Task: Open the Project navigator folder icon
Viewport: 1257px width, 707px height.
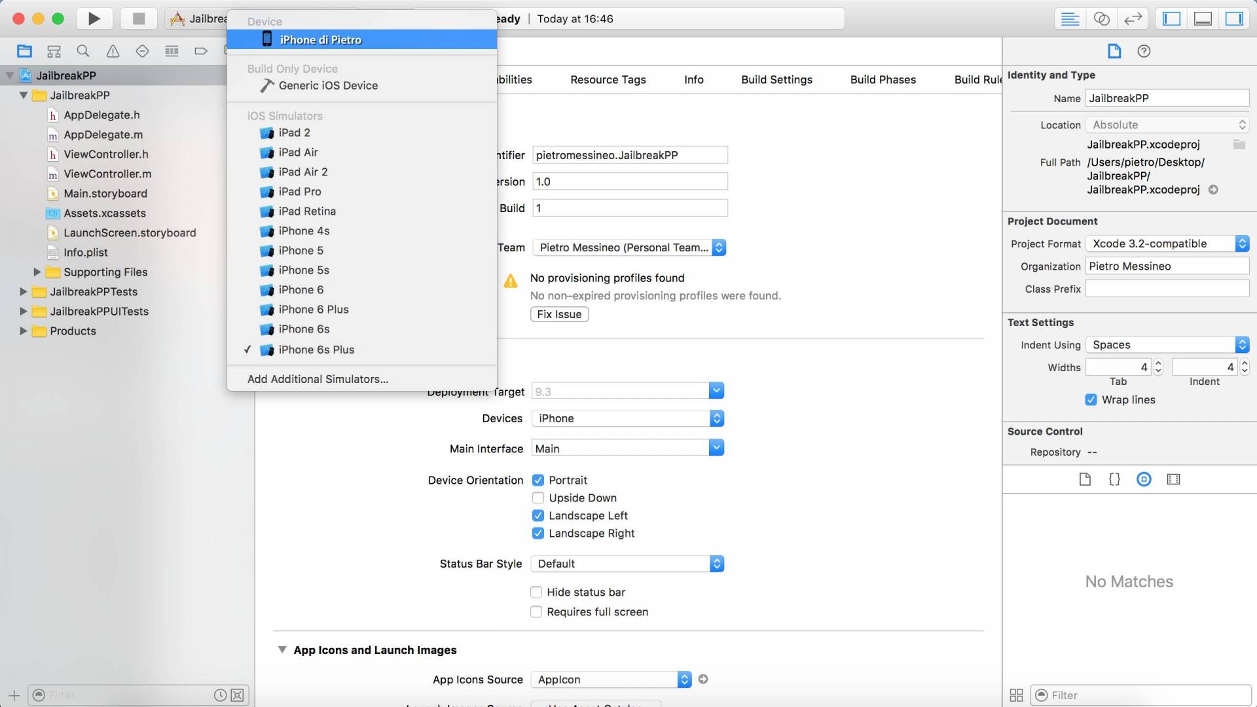Action: pos(24,51)
